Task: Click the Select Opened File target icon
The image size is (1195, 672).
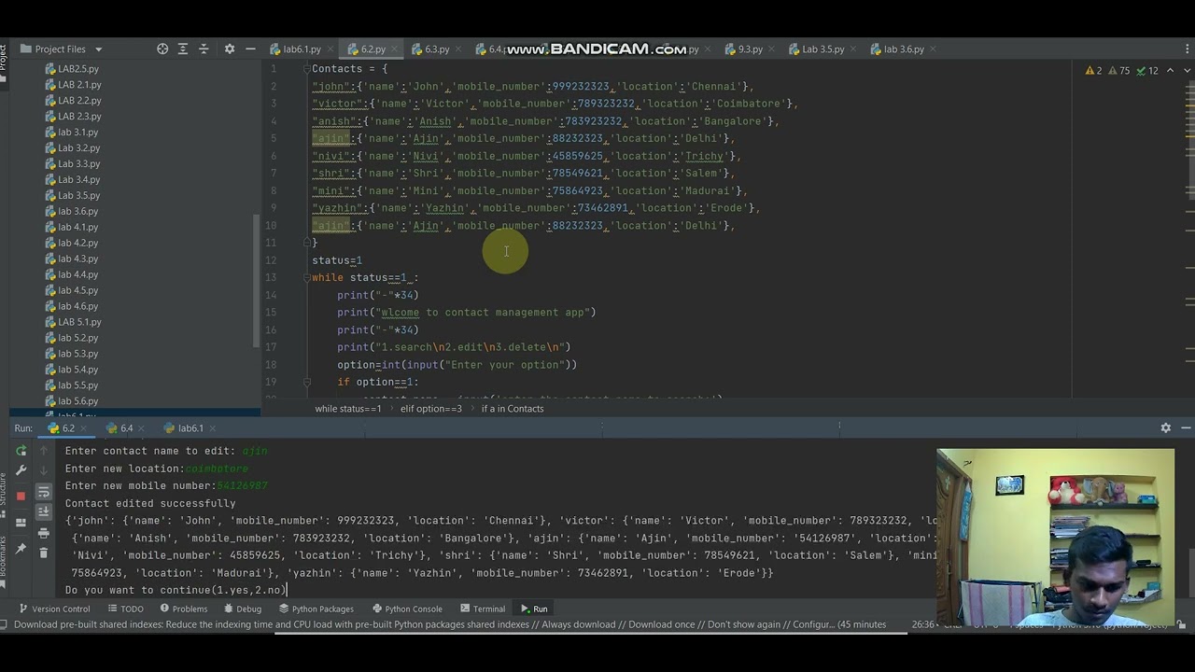Action: (162, 49)
